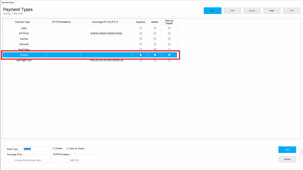303x170 pixels.
Task: Click the Save as Unpaid column header
Action: coord(169,22)
